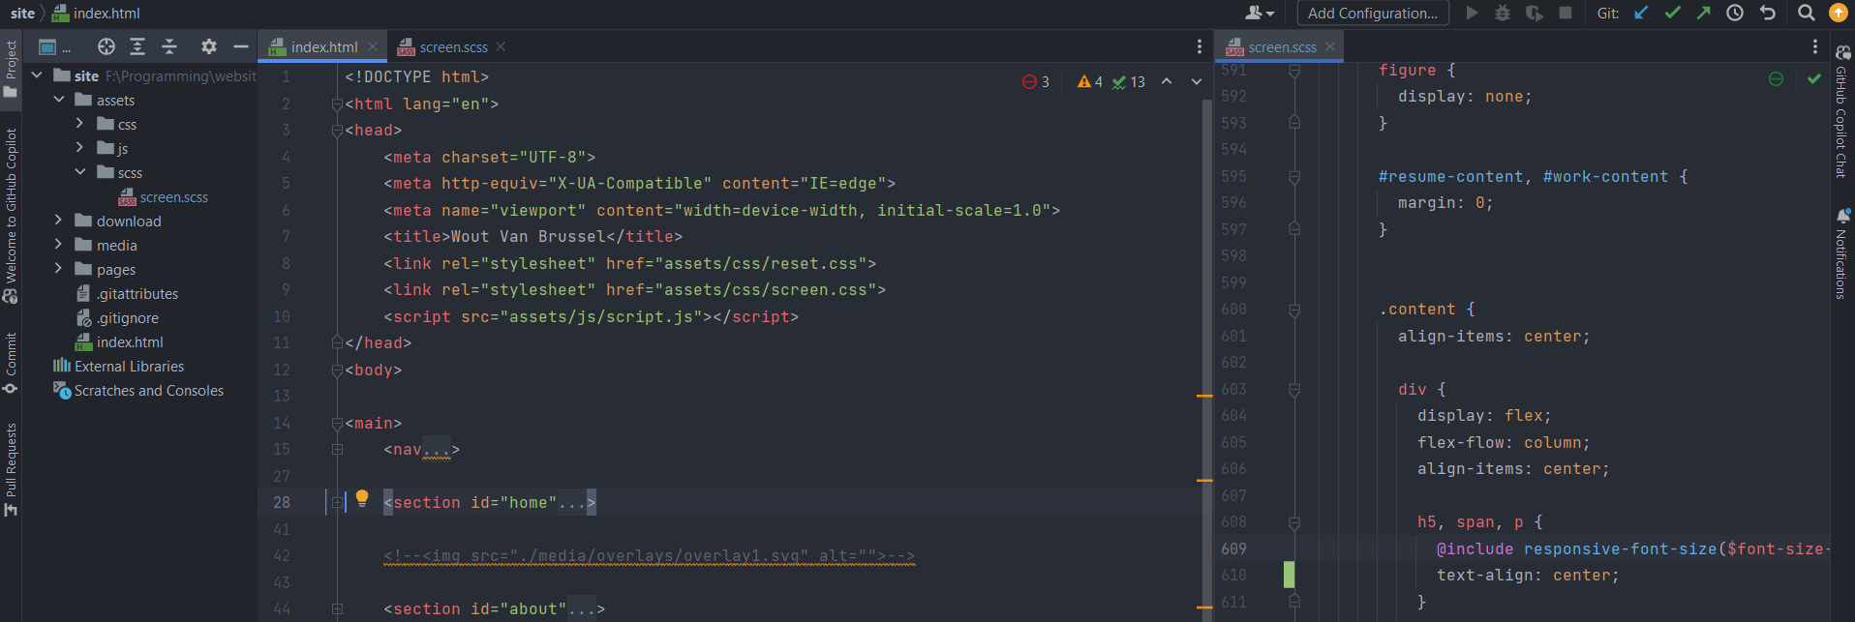Click the Git commit checkmark icon
This screenshot has height=622, width=1855.
(x=1672, y=13)
